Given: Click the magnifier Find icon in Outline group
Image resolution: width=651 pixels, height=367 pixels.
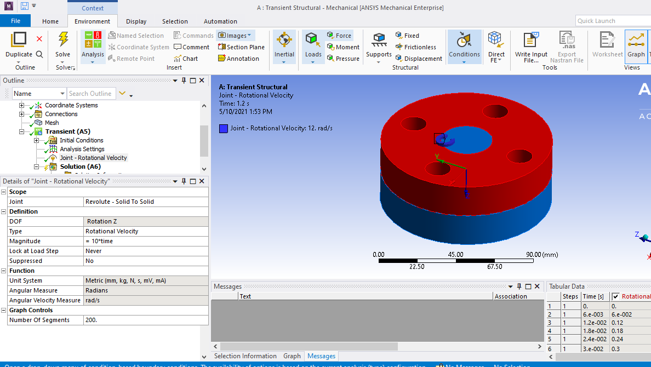Looking at the screenshot, I should click(39, 54).
